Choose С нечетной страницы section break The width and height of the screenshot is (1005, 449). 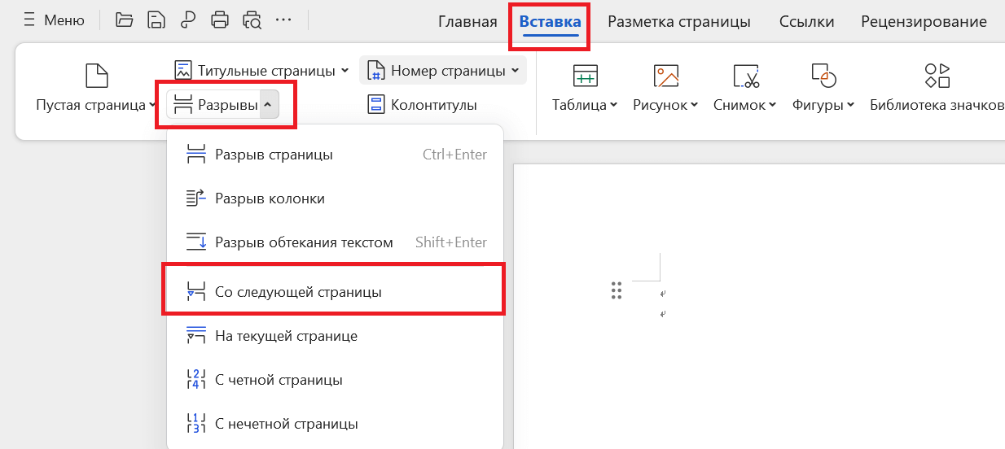pyautogui.click(x=335, y=424)
